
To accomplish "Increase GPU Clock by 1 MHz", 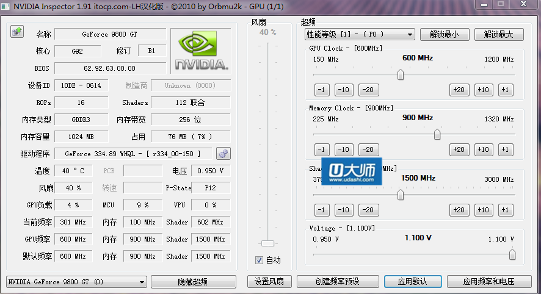I will coord(506,90).
